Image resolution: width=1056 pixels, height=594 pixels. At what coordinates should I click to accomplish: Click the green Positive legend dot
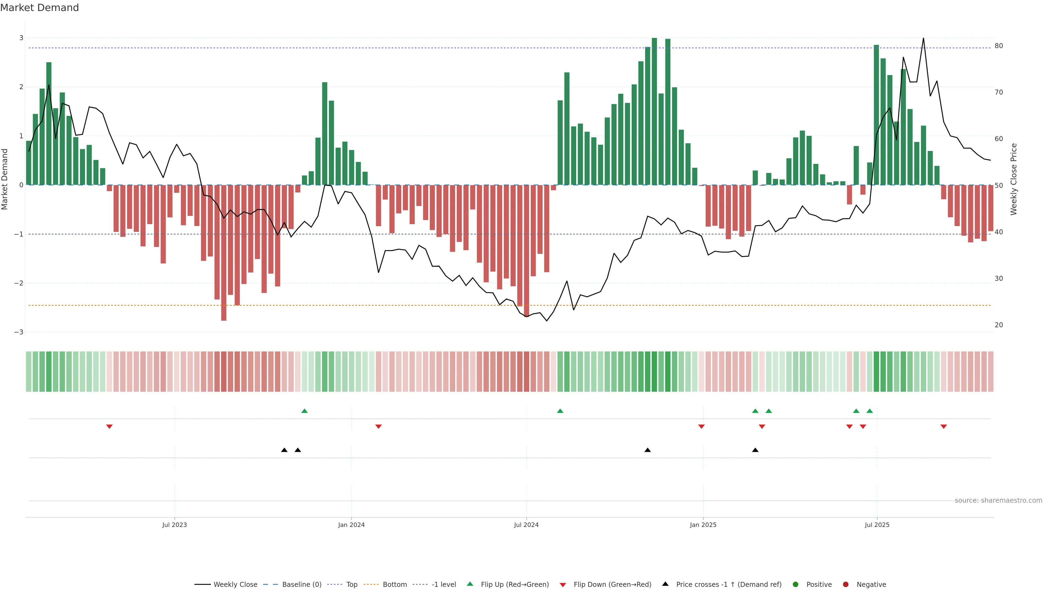796,585
